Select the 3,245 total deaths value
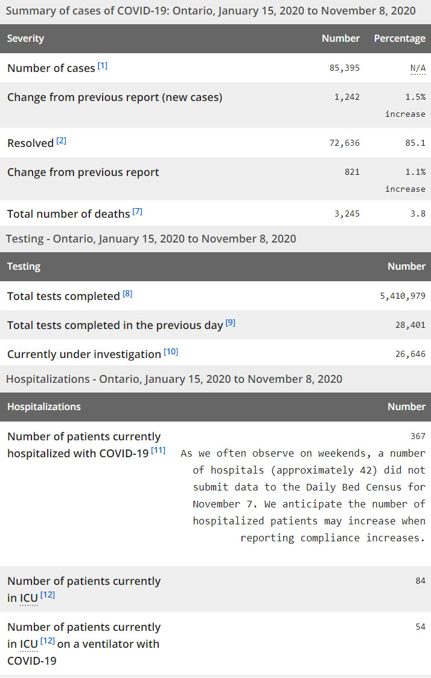 (x=346, y=213)
